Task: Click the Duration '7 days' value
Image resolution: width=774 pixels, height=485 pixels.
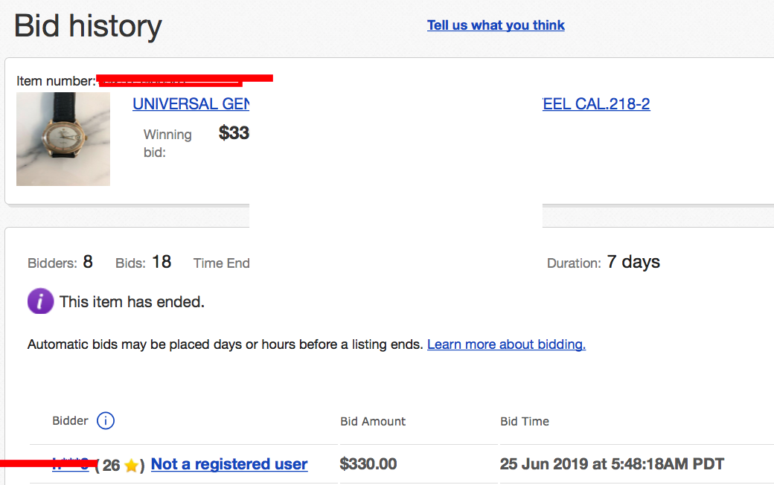Action: point(633,262)
